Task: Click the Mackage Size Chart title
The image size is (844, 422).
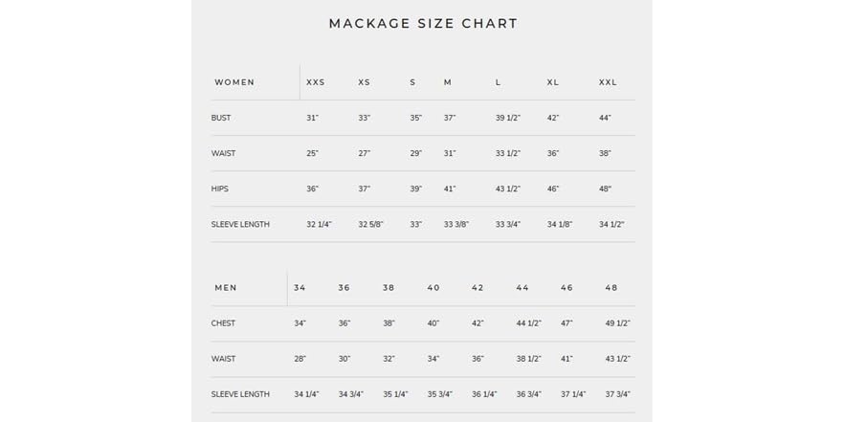Action: point(423,24)
